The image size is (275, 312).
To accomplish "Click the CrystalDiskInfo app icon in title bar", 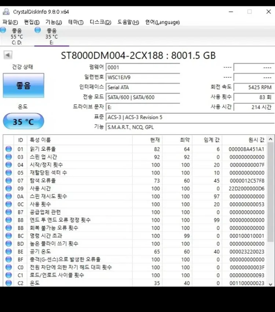I will tap(6, 12).
